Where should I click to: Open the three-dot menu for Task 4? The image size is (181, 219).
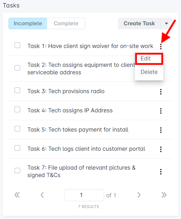pos(161,111)
